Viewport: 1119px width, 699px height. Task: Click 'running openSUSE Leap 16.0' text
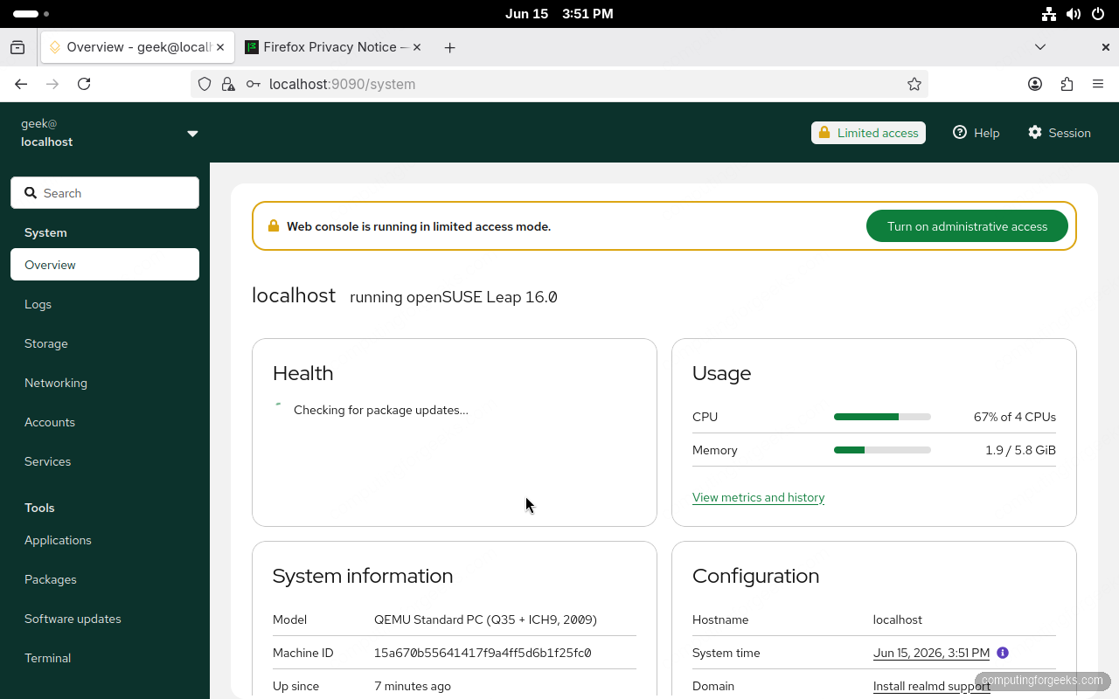click(x=454, y=297)
